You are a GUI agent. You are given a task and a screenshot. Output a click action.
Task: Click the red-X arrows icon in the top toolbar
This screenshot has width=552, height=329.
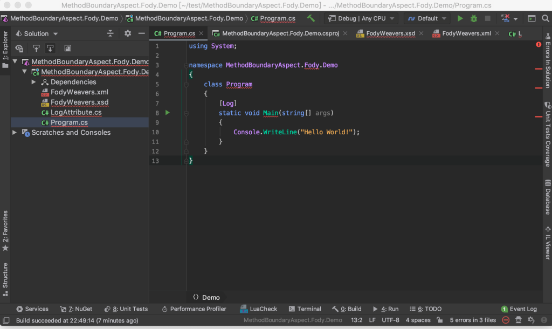pyautogui.click(x=505, y=18)
